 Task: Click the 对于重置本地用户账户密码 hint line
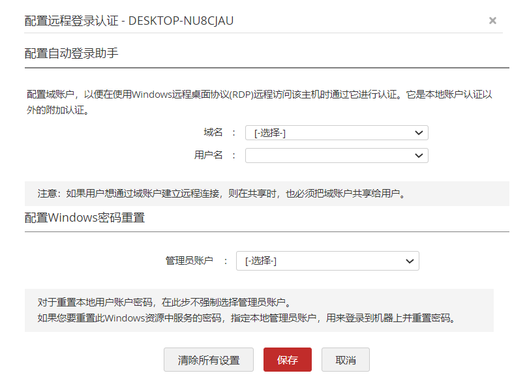(164, 303)
